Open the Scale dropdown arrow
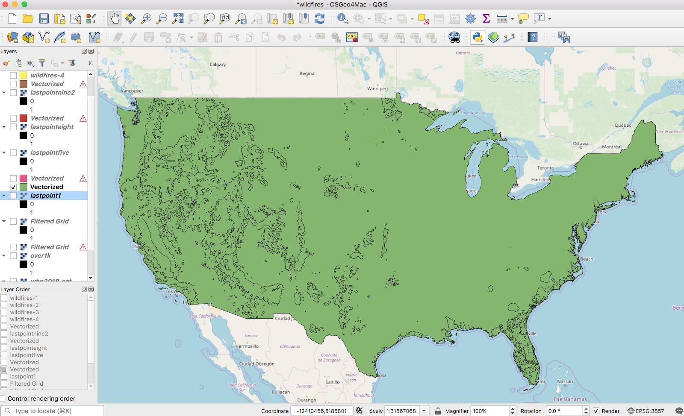 coord(424,411)
